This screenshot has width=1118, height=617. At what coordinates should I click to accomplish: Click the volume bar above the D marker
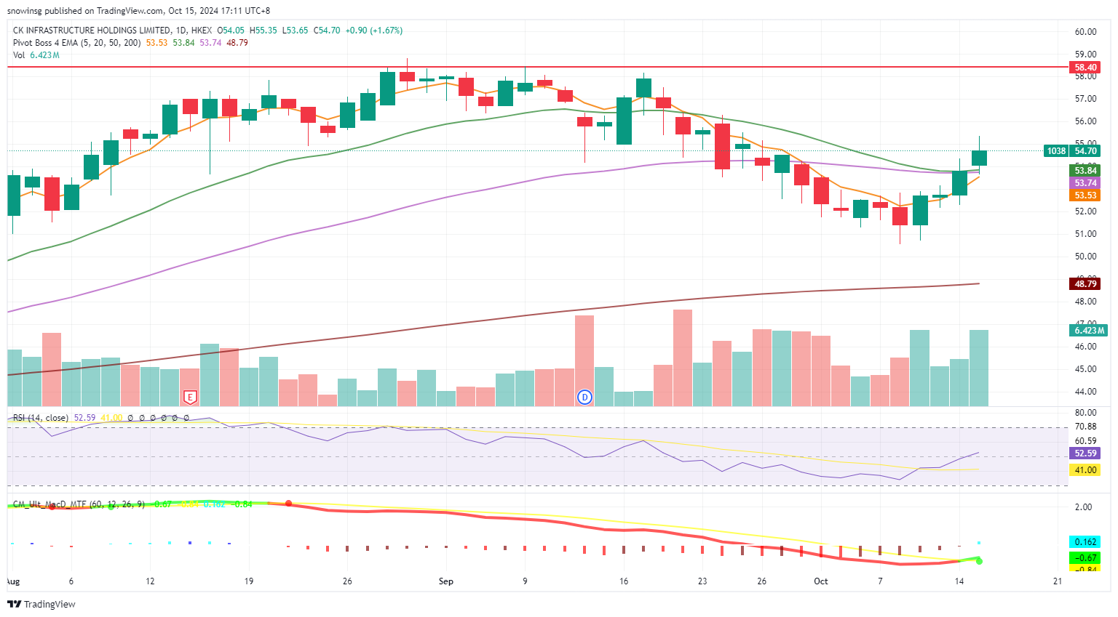(584, 360)
